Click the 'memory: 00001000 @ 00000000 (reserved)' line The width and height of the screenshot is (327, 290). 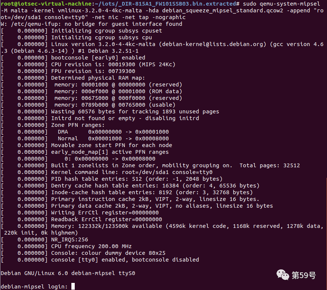92,85
